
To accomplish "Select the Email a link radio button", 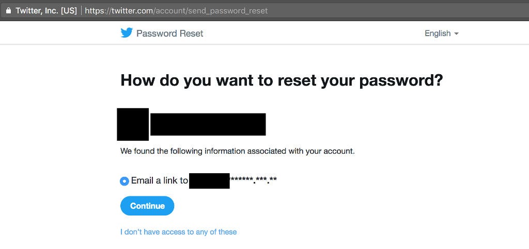I will (x=125, y=181).
